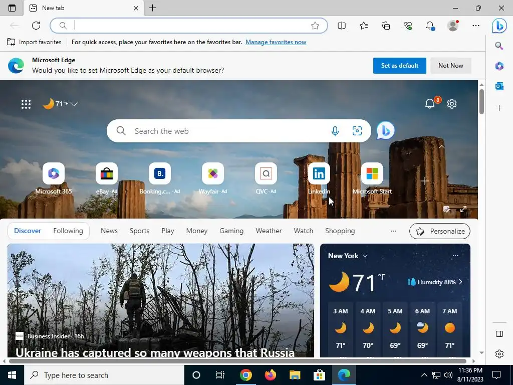513x385 pixels.
Task: Open Bing Chat sidebar button
Action: pyautogui.click(x=499, y=26)
